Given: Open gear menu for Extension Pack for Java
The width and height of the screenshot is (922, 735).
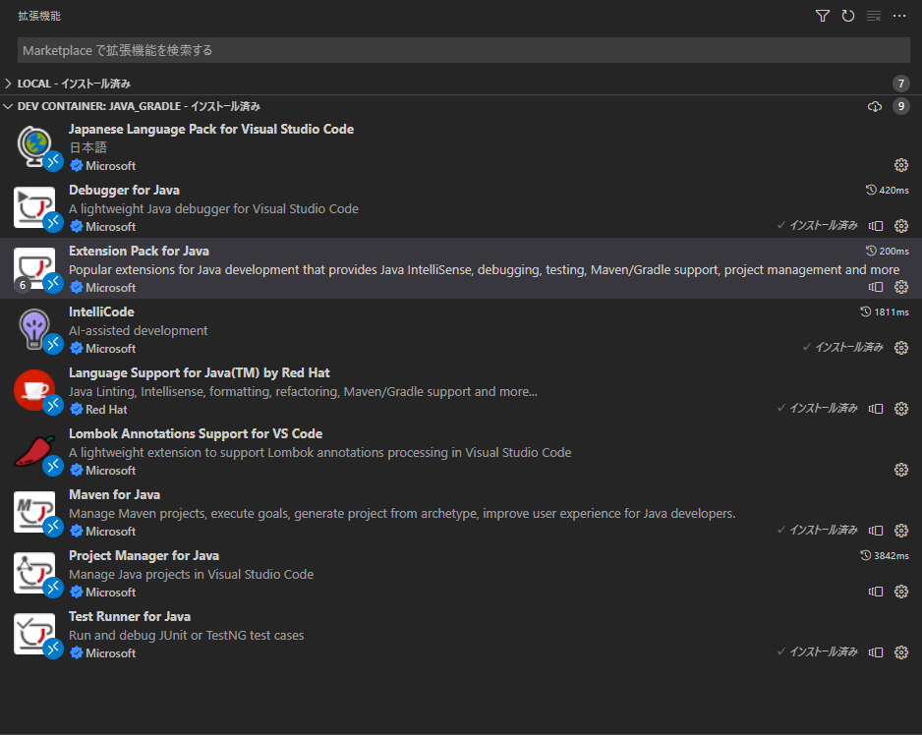Looking at the screenshot, I should tap(901, 287).
